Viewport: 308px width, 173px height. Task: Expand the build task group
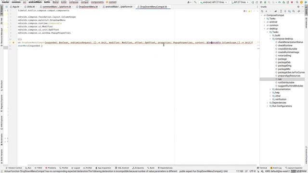point(270,35)
